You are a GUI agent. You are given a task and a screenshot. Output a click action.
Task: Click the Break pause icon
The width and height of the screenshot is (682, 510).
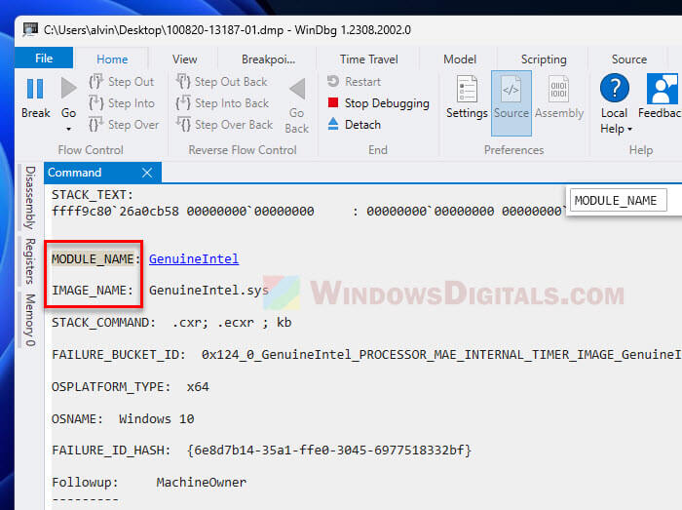(x=35, y=89)
